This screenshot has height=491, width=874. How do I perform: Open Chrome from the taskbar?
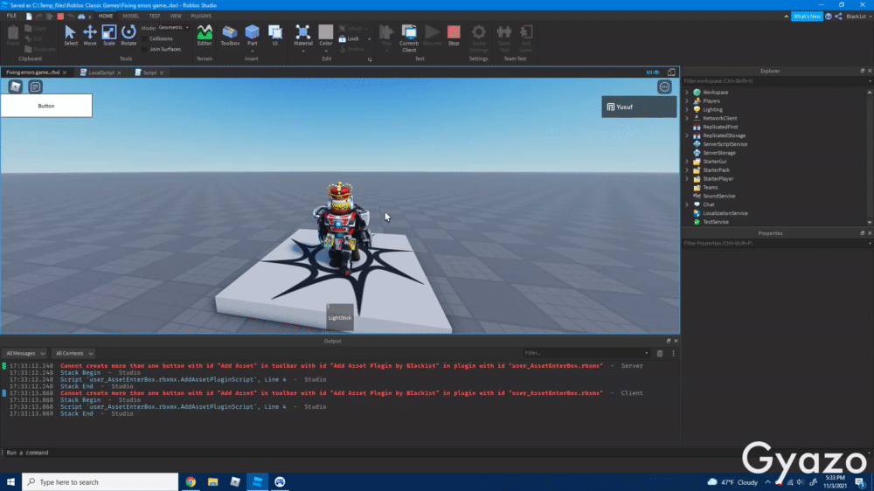click(x=191, y=482)
